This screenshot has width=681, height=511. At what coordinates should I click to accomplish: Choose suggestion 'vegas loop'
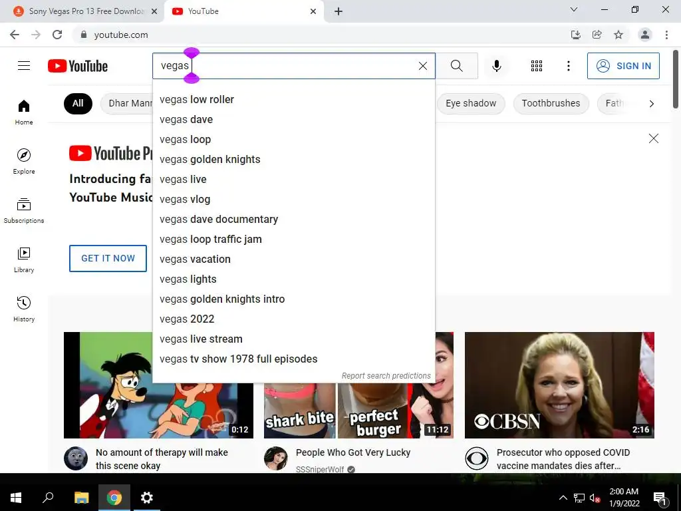click(x=294, y=140)
